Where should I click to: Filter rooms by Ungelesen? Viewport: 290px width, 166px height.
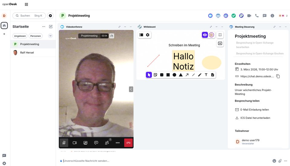[x=20, y=36]
